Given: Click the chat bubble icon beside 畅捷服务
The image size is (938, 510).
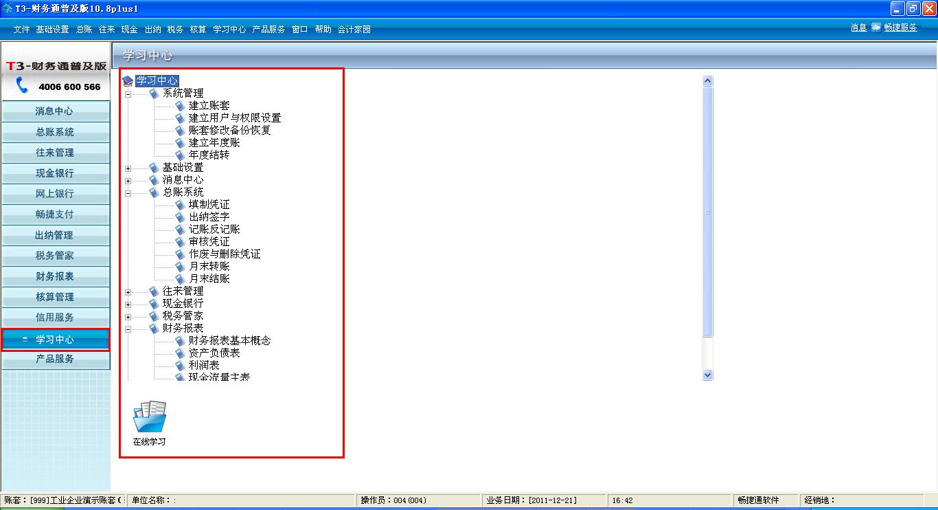Looking at the screenshot, I should (x=876, y=27).
